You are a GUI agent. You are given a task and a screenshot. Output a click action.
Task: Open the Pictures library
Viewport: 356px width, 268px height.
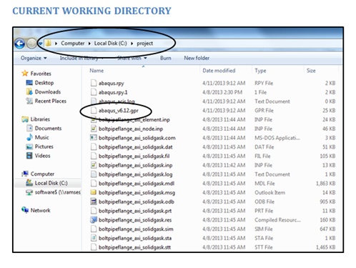pyautogui.click(x=44, y=147)
